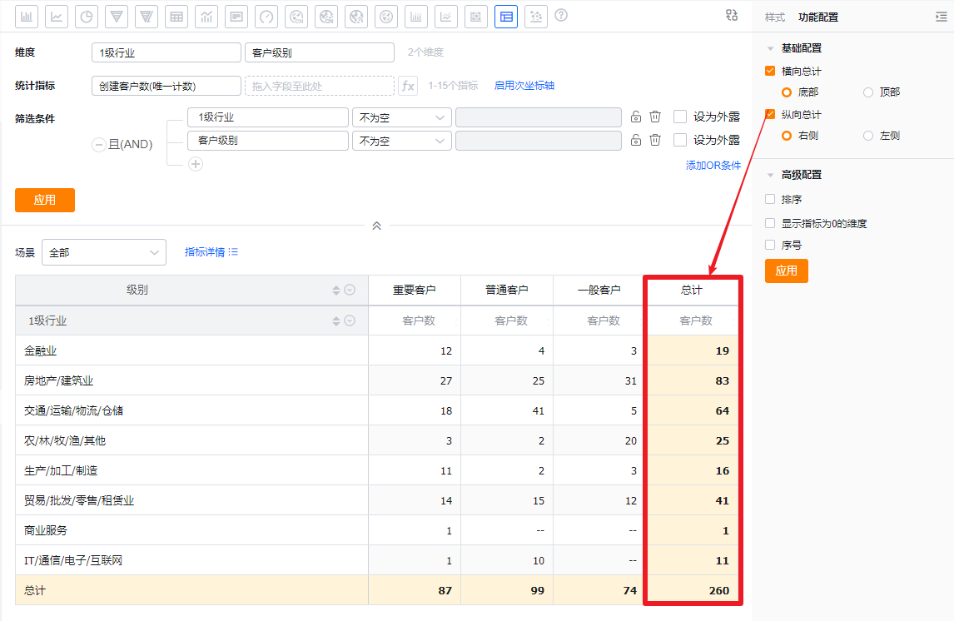
Task: Switch to the gauge chart icon
Action: 266,16
